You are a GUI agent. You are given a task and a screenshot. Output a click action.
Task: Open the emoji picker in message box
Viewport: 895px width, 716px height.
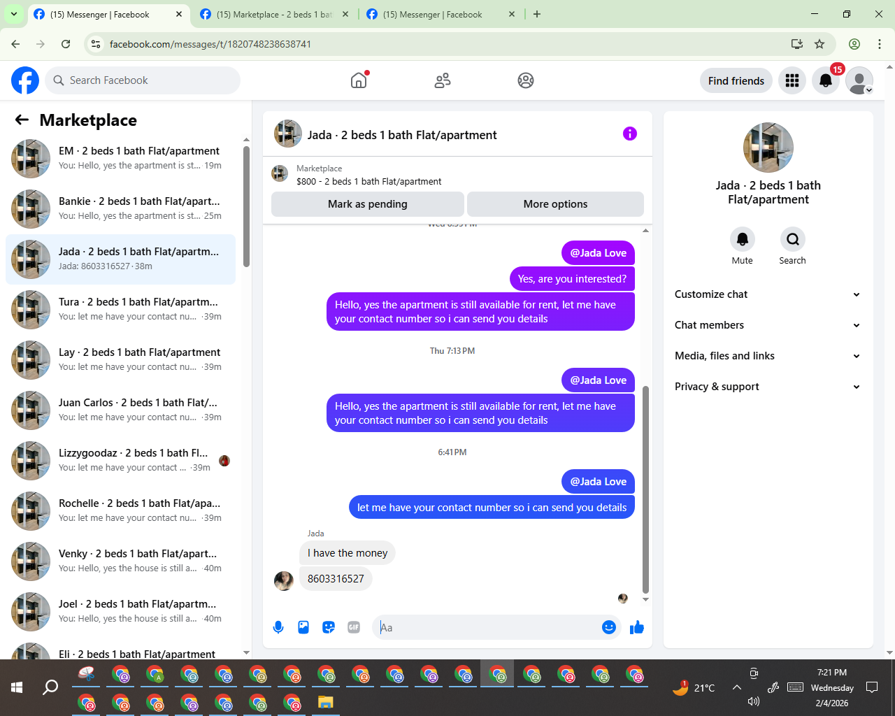609,627
